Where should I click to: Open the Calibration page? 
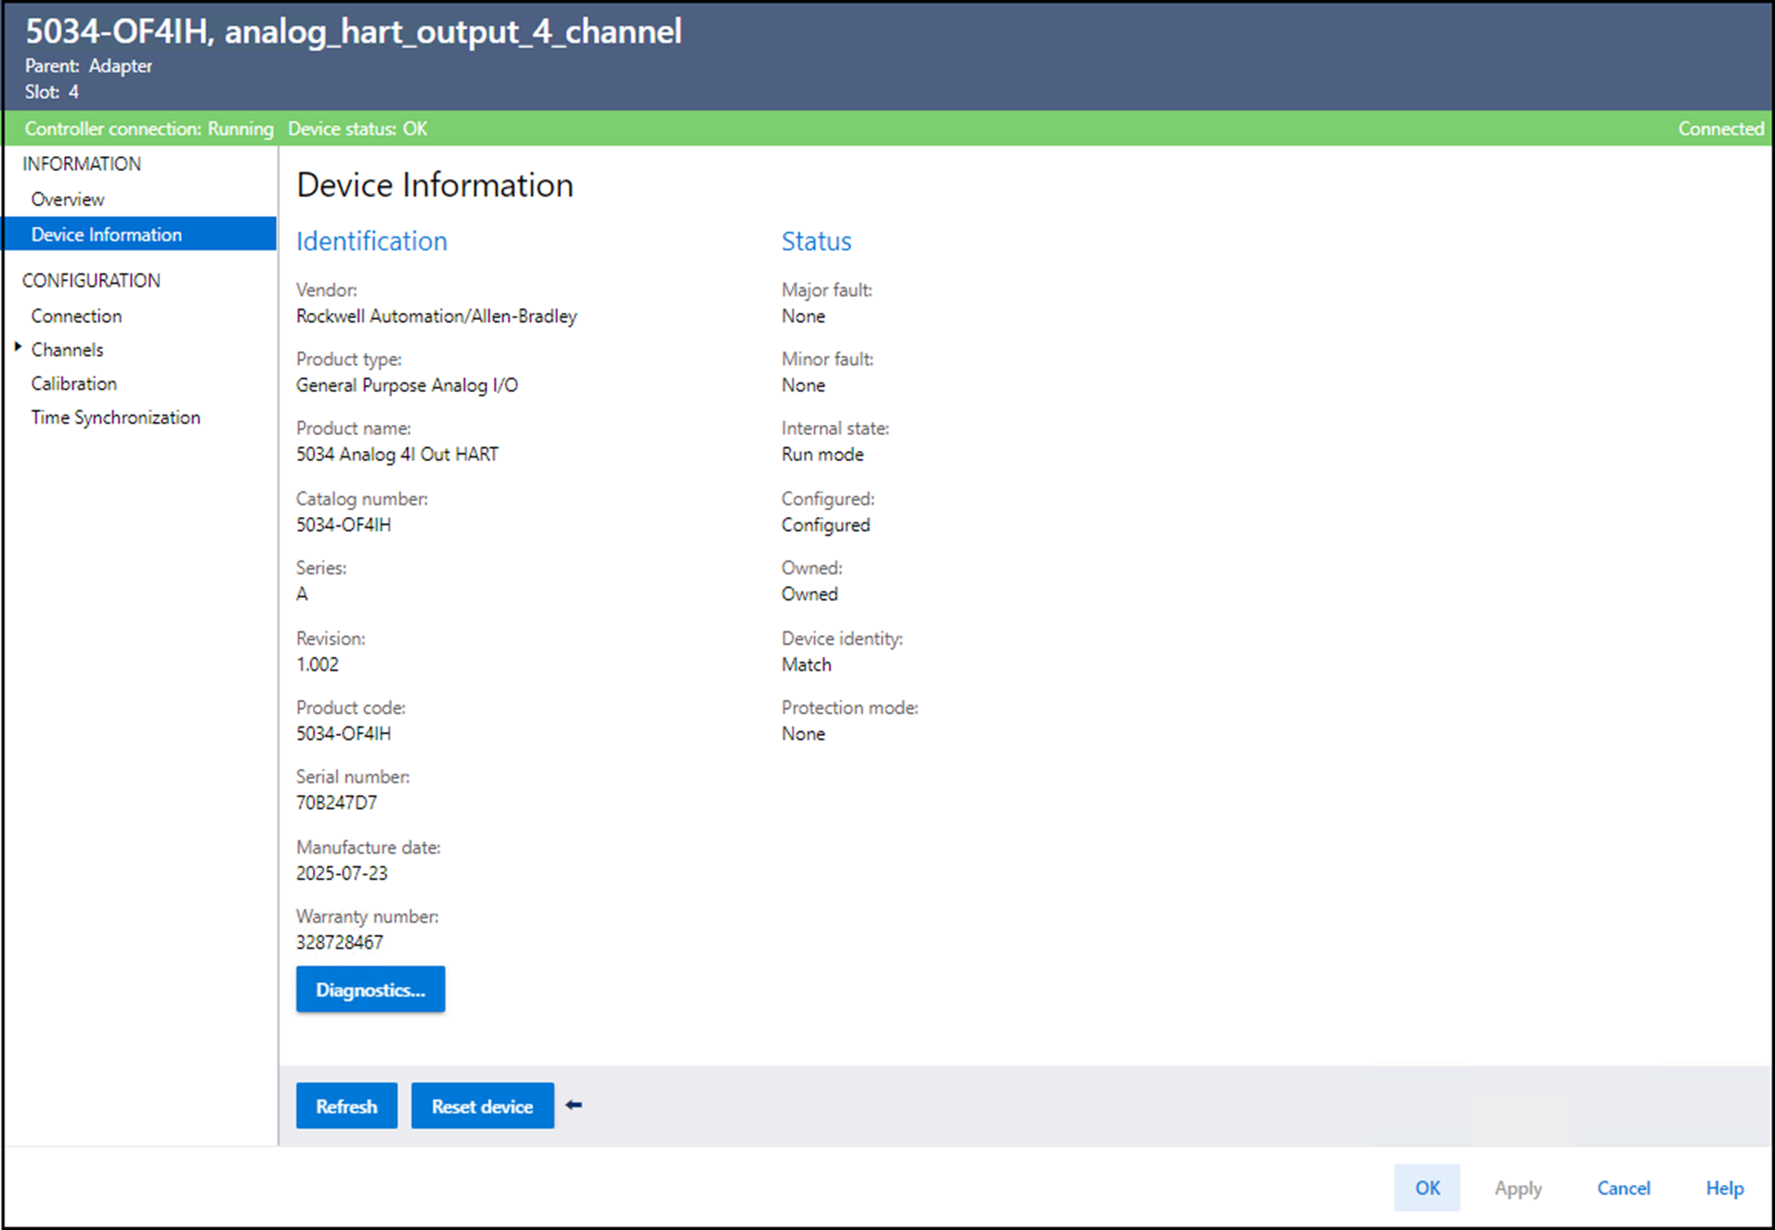[x=74, y=383]
